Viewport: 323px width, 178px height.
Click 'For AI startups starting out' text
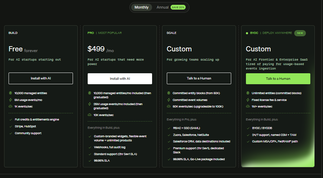point(35,60)
